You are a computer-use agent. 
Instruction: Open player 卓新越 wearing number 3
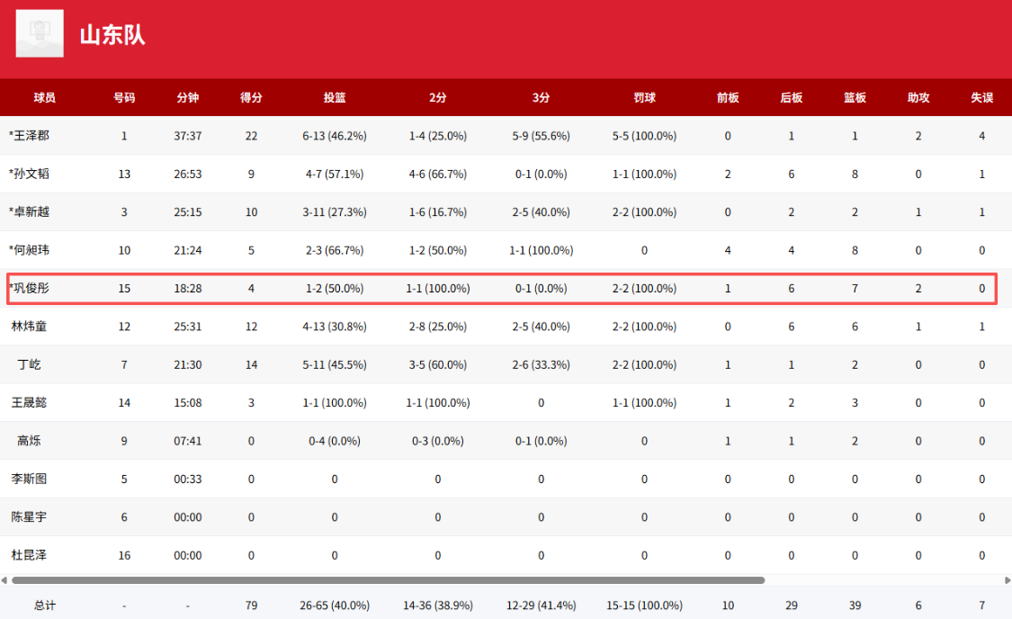(x=29, y=211)
